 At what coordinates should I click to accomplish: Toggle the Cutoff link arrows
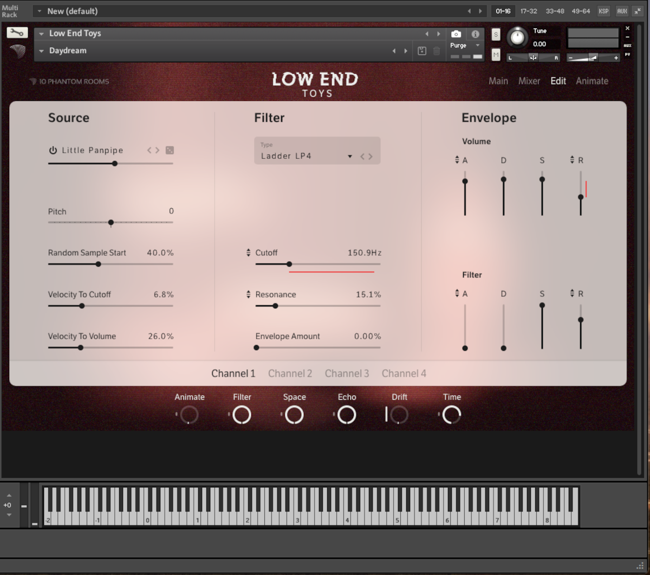pos(249,253)
